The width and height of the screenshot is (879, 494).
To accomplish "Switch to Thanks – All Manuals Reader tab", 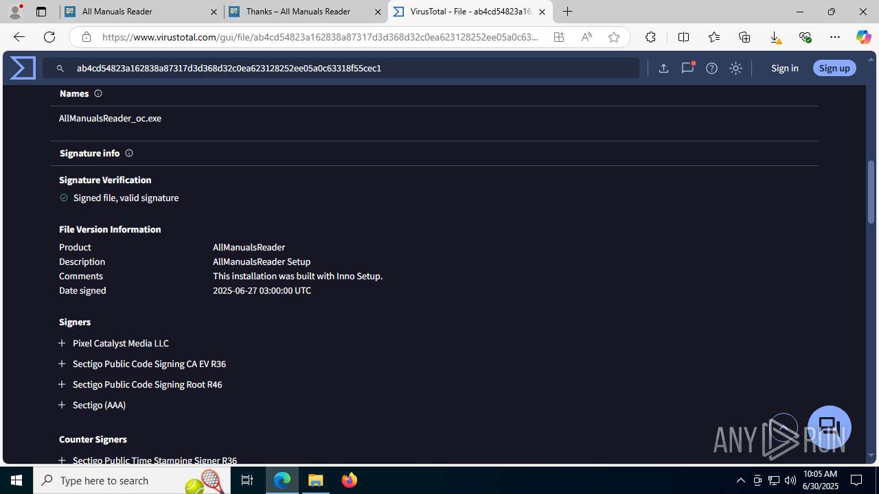I will [x=306, y=12].
